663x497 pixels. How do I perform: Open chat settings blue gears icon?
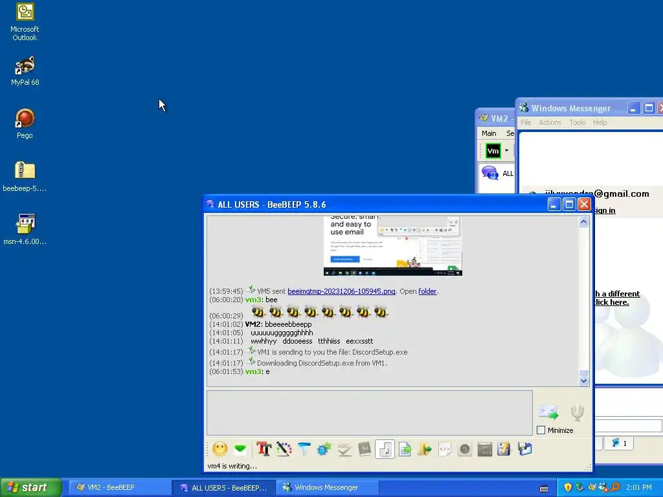[324, 449]
